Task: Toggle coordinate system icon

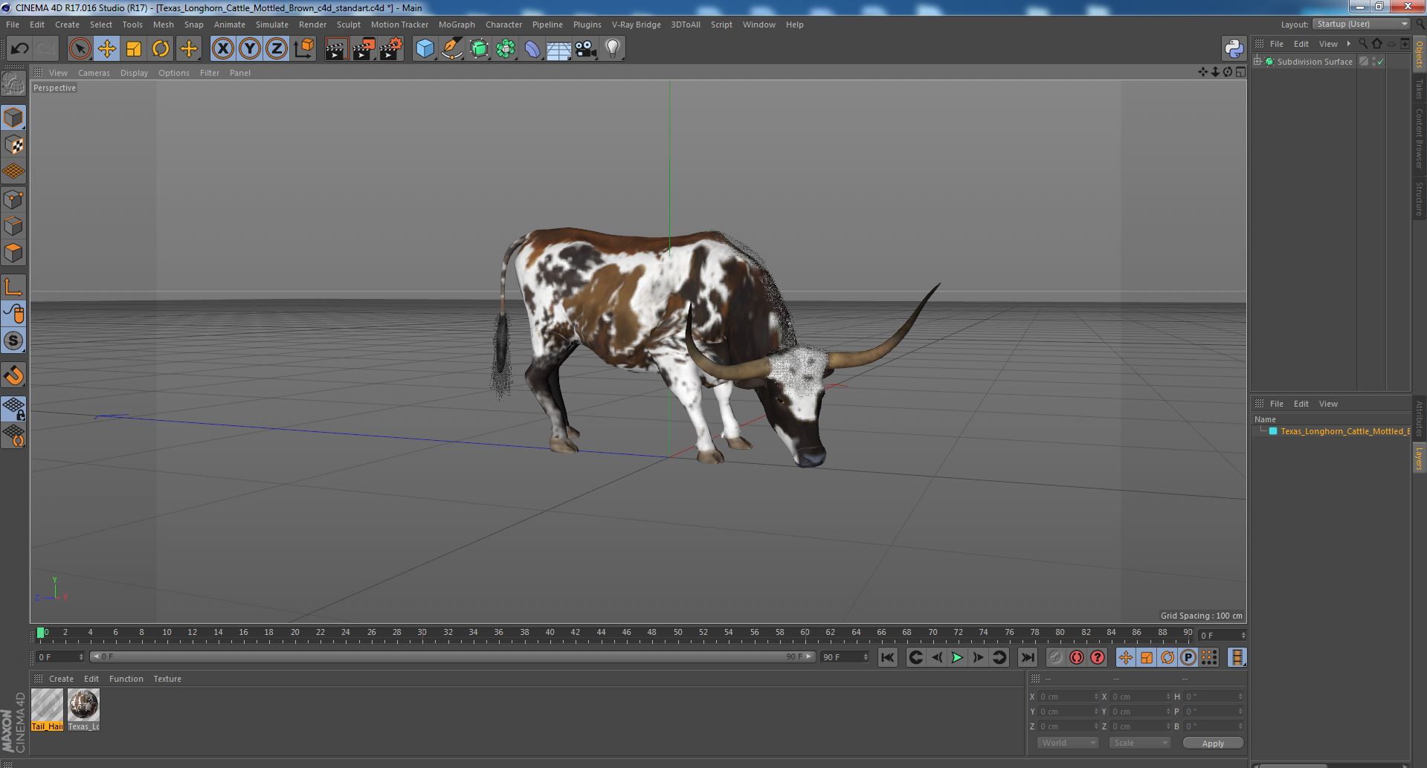Action: tap(304, 49)
